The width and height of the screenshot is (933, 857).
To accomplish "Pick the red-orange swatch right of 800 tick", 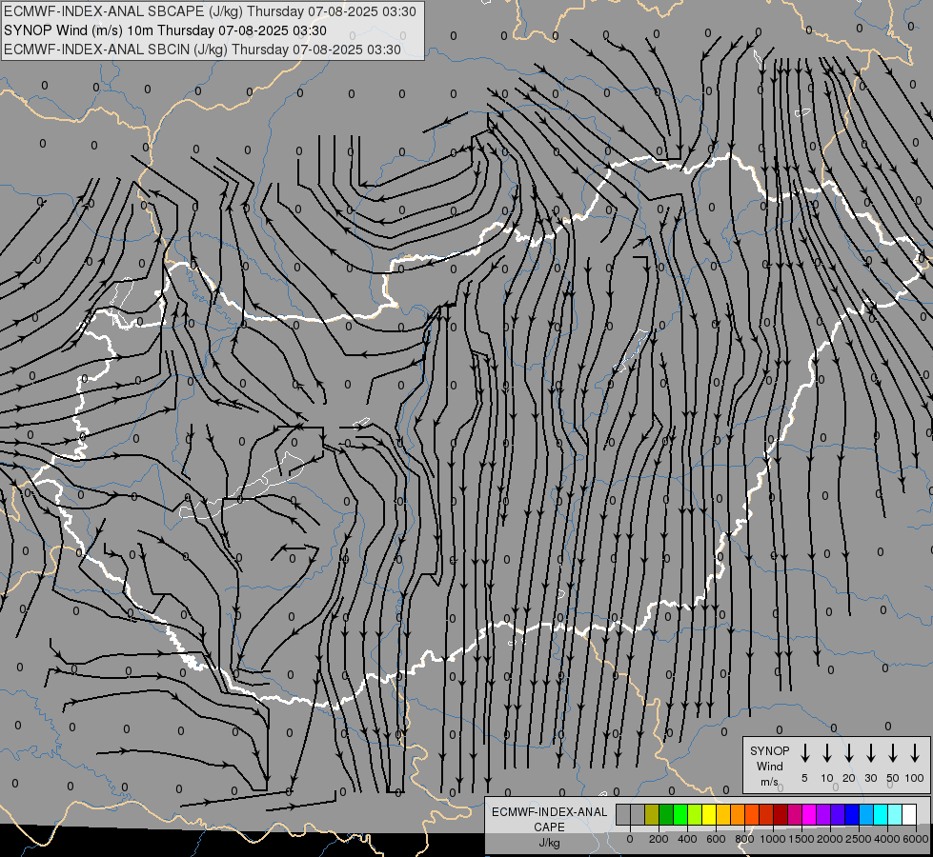I will click(x=752, y=814).
